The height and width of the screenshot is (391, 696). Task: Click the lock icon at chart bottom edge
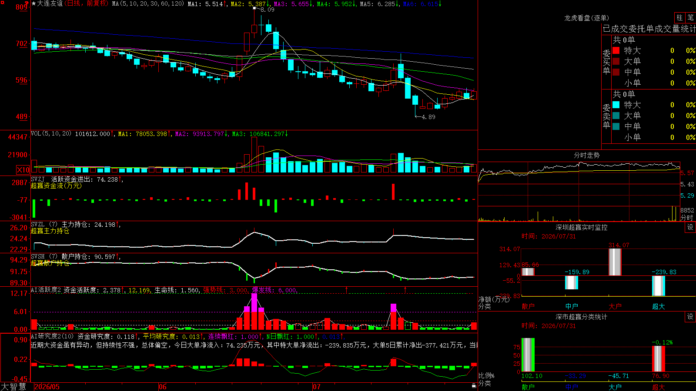[x=474, y=386]
